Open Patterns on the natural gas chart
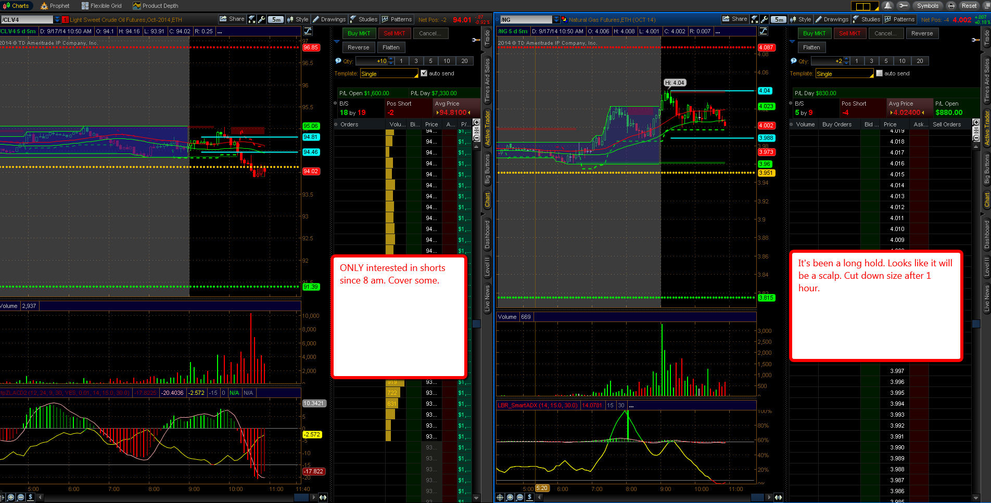Image resolution: width=991 pixels, height=503 pixels. [x=900, y=19]
